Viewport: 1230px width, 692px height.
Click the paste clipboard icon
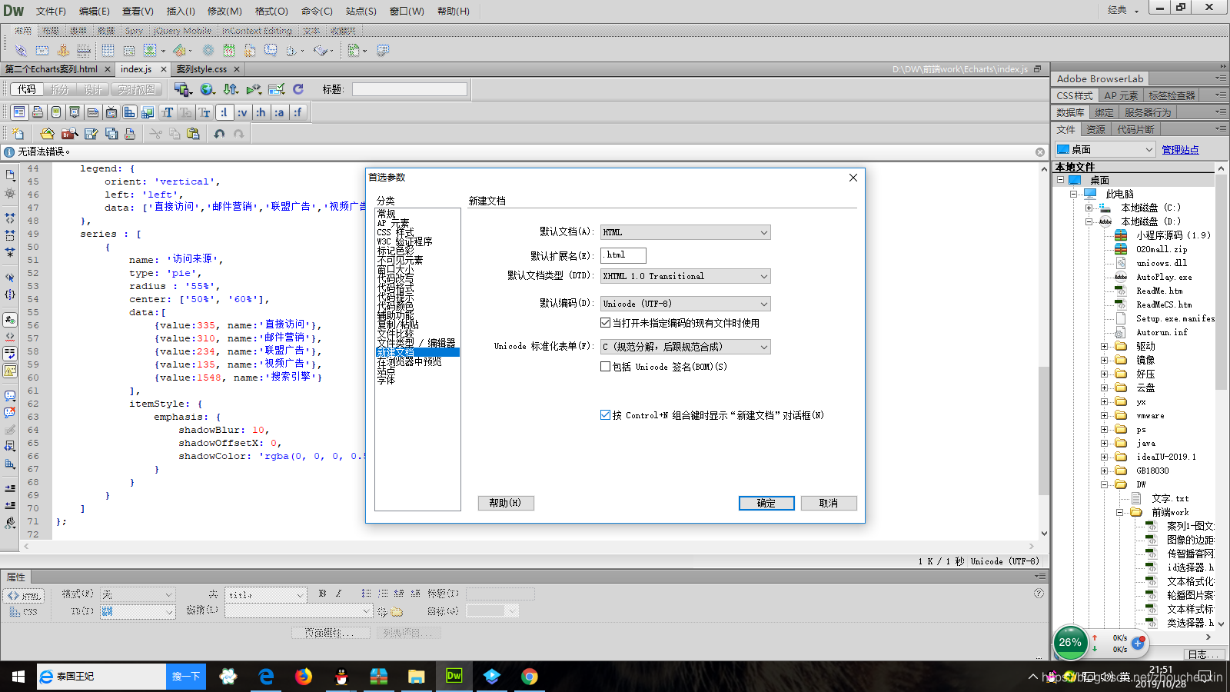(193, 134)
